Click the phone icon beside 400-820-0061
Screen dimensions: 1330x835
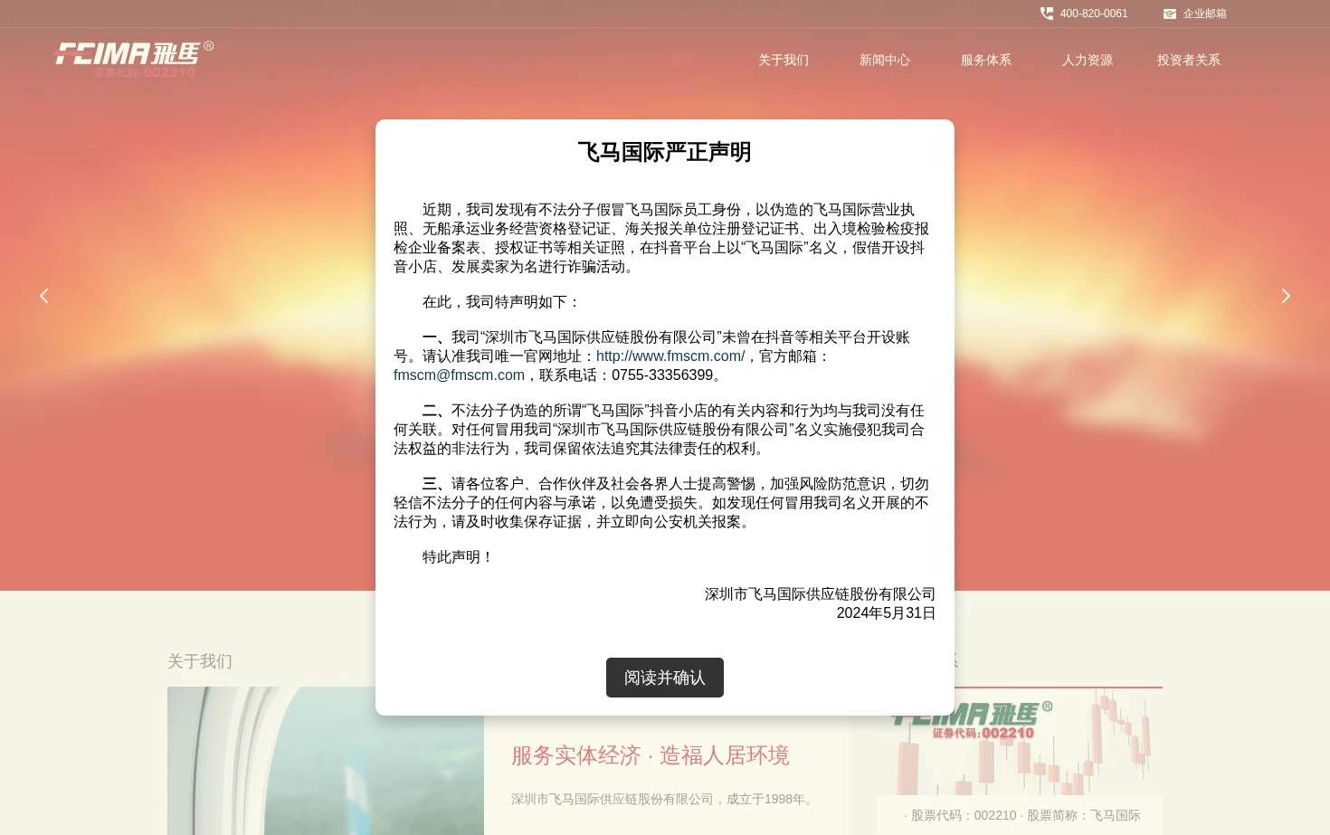[x=1047, y=14]
